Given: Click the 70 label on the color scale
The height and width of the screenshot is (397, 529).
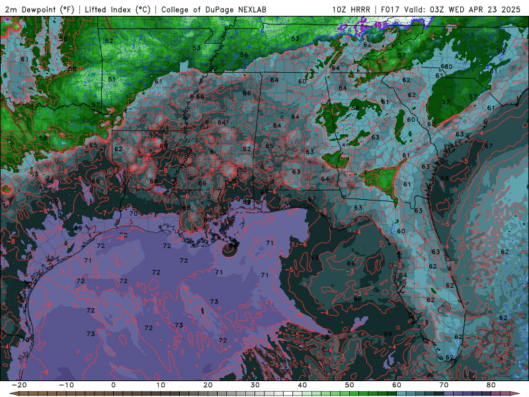Looking at the screenshot, I should click(444, 385).
